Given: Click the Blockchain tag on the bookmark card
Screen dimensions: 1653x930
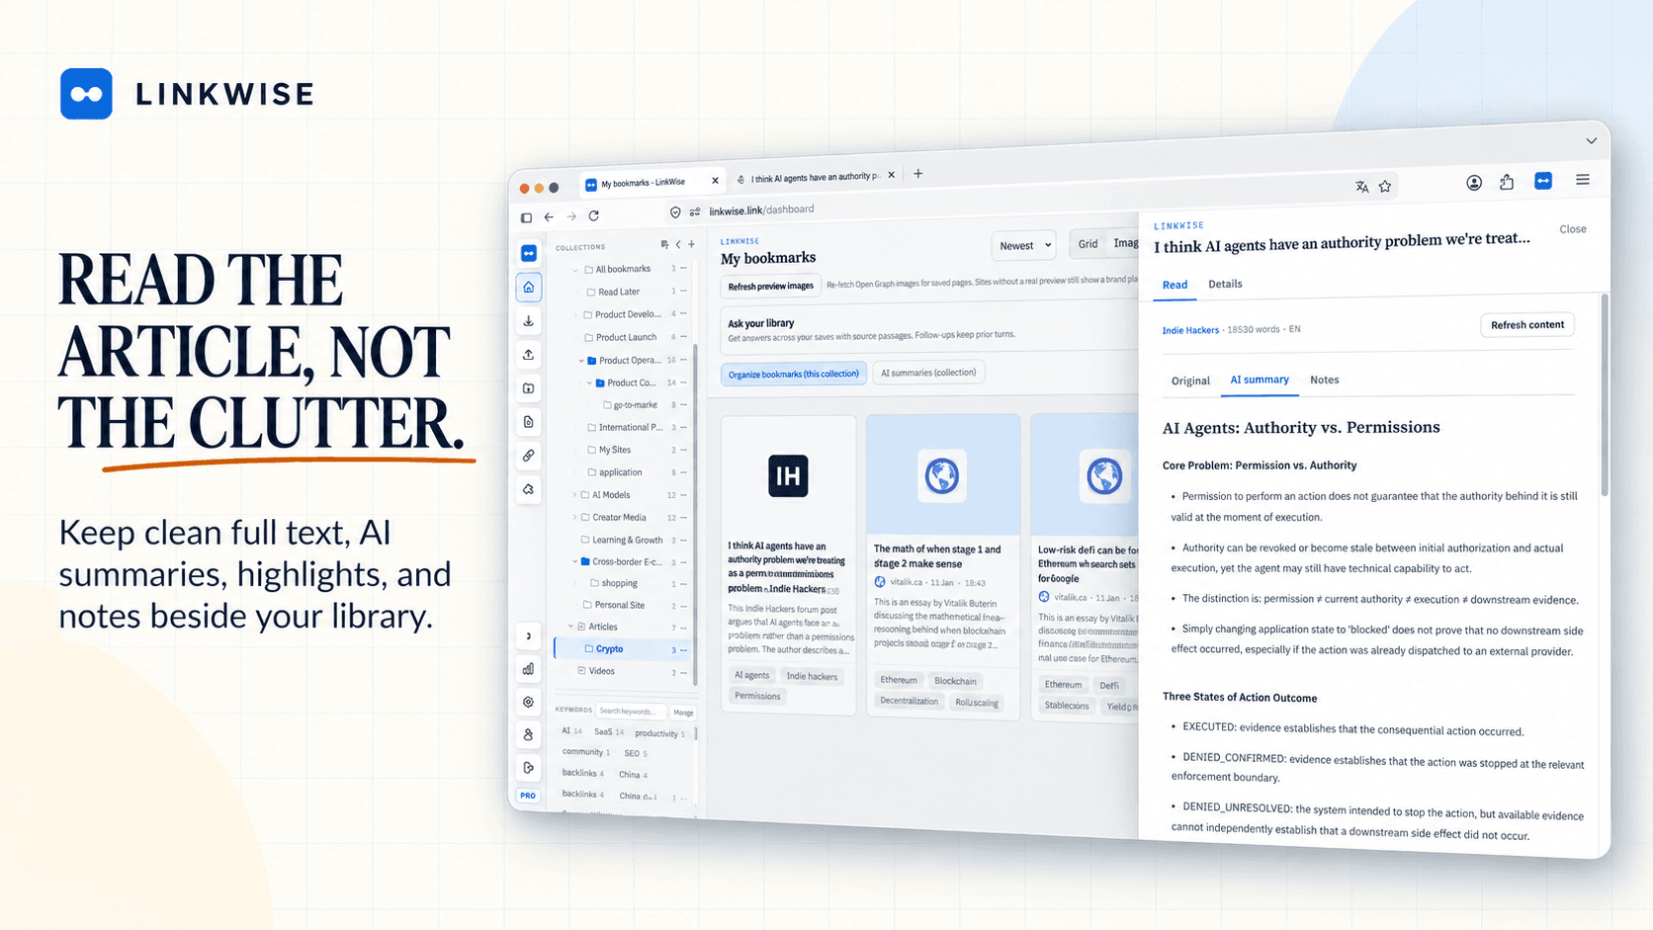Looking at the screenshot, I should click(x=955, y=681).
